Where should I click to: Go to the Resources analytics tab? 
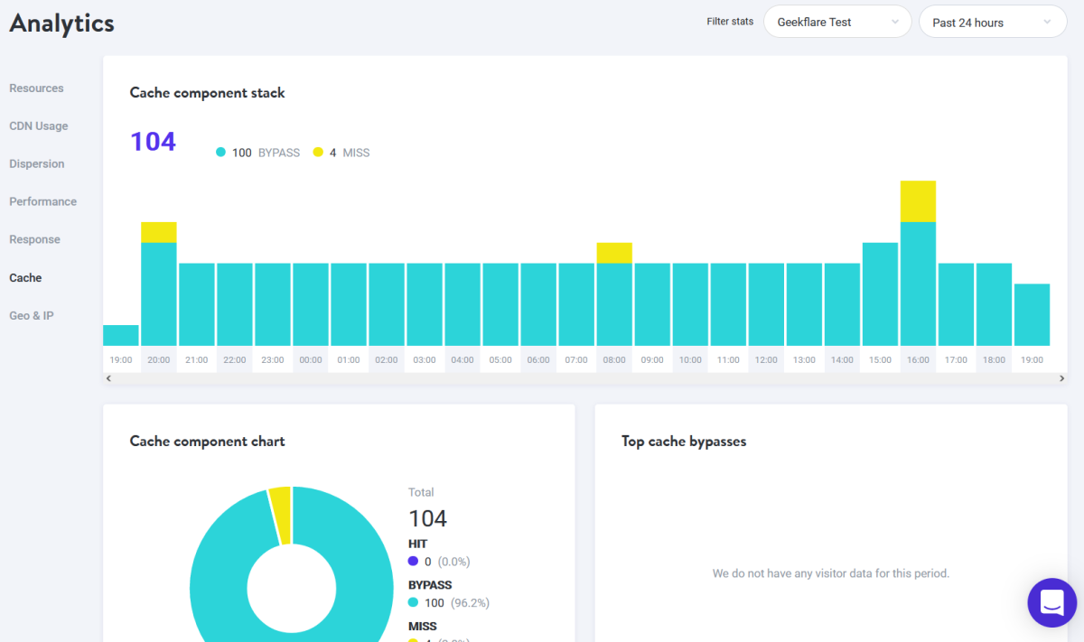(x=36, y=88)
